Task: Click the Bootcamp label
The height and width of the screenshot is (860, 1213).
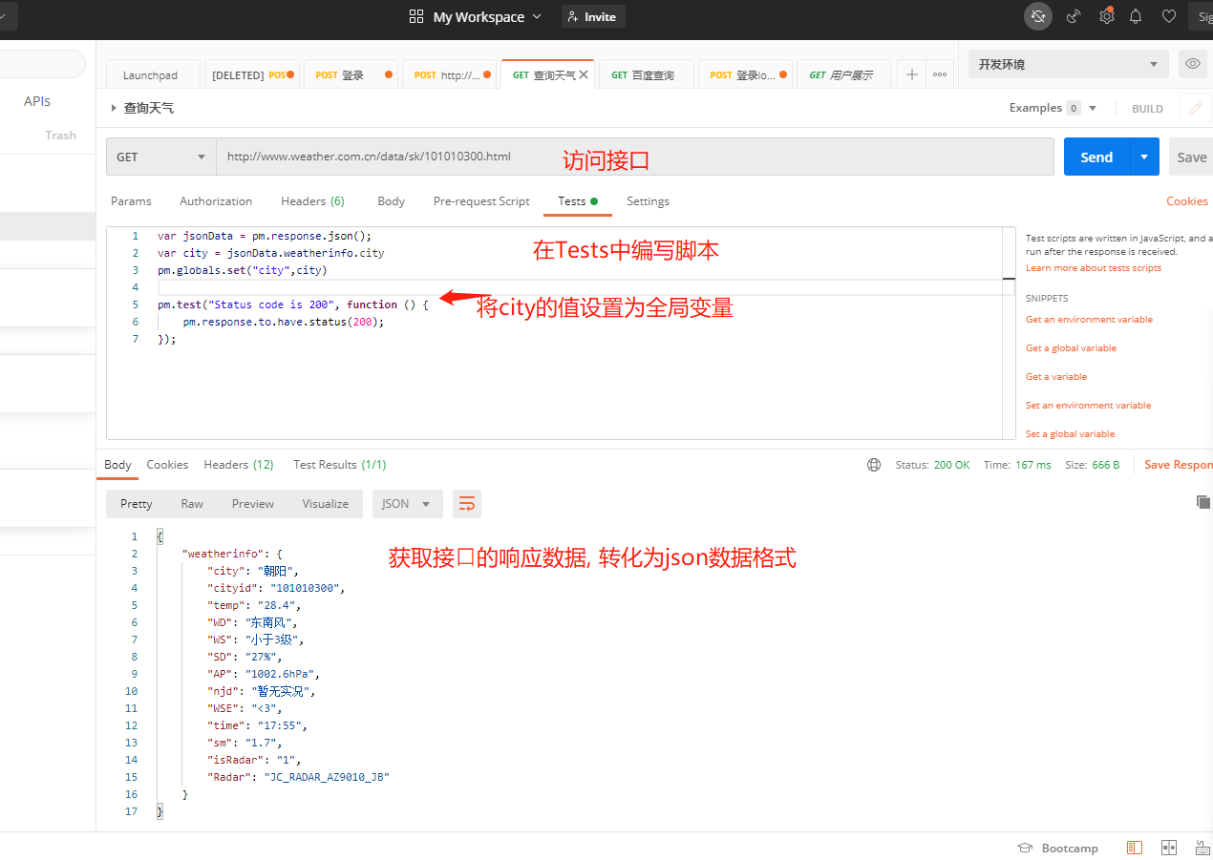Action: 1070,848
